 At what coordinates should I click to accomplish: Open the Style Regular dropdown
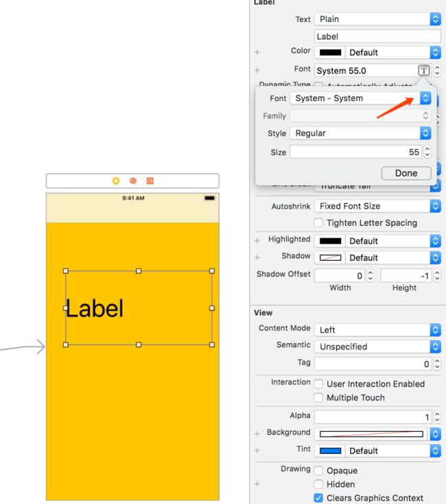click(x=361, y=133)
